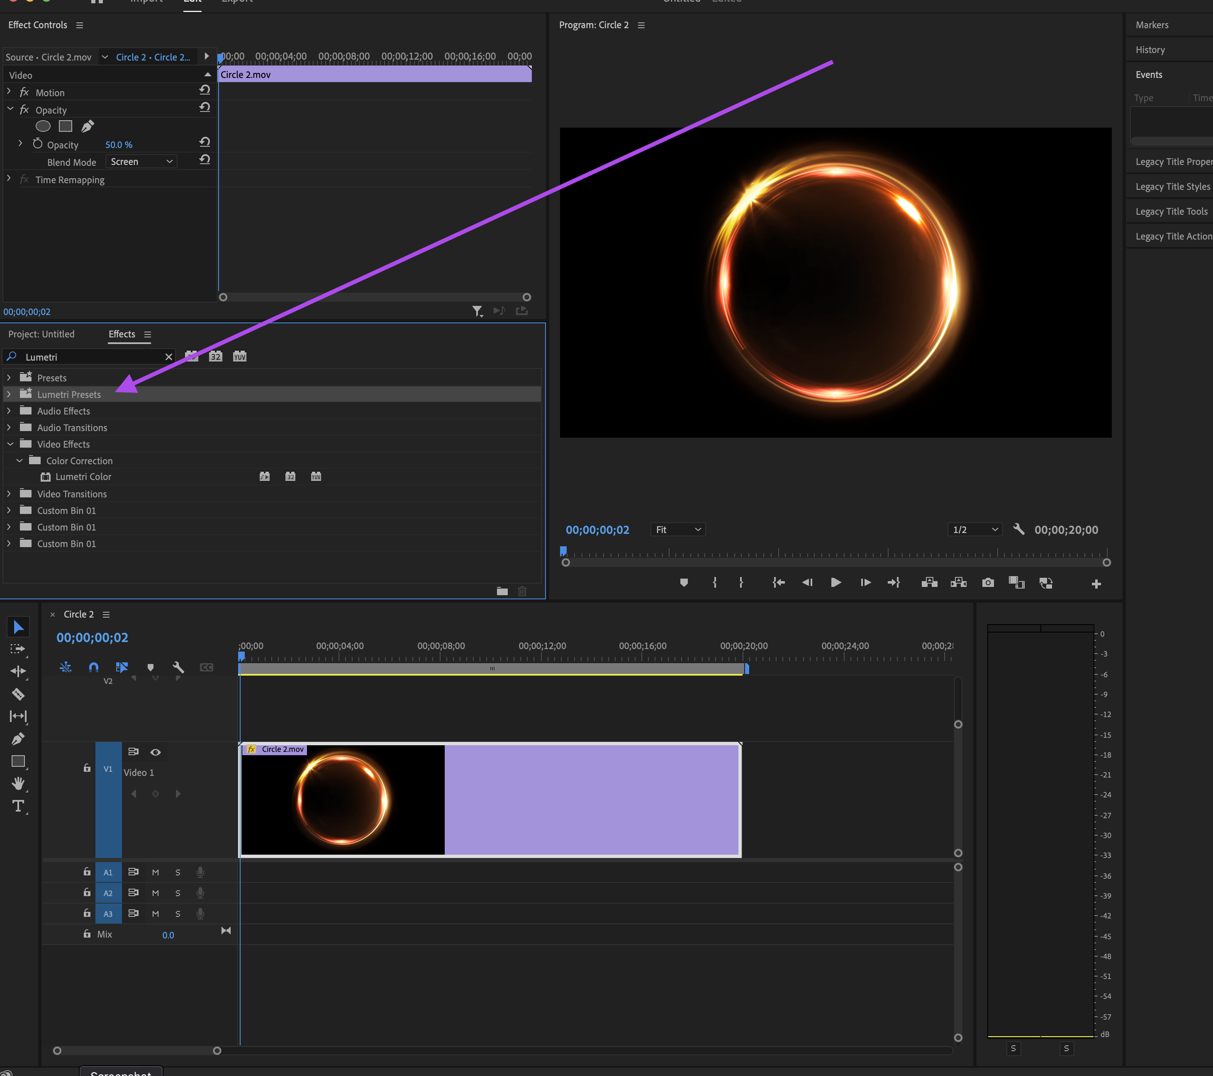
Task: Solo audio track A2
Action: point(178,893)
